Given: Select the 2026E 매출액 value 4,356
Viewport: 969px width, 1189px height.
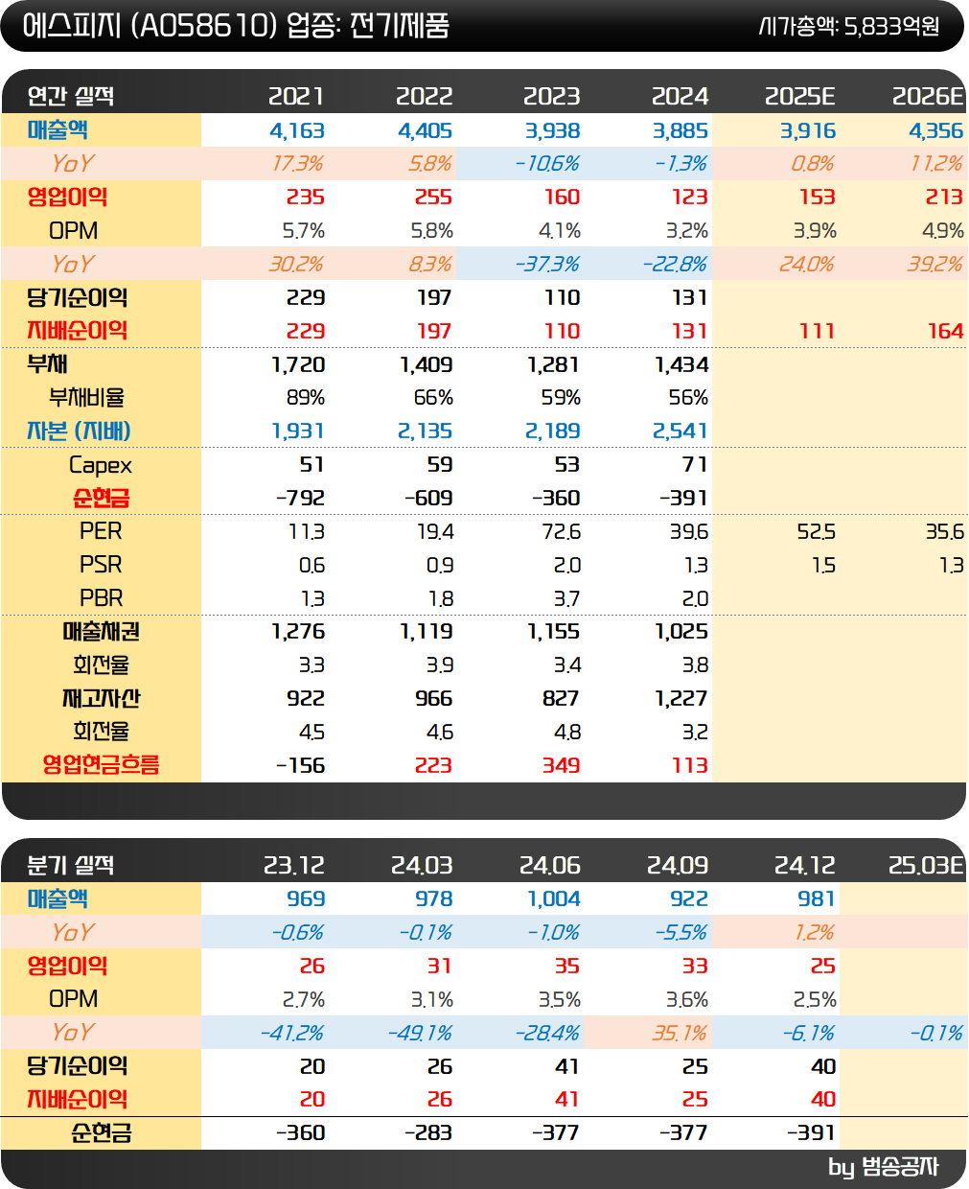Looking at the screenshot, I should [935, 130].
